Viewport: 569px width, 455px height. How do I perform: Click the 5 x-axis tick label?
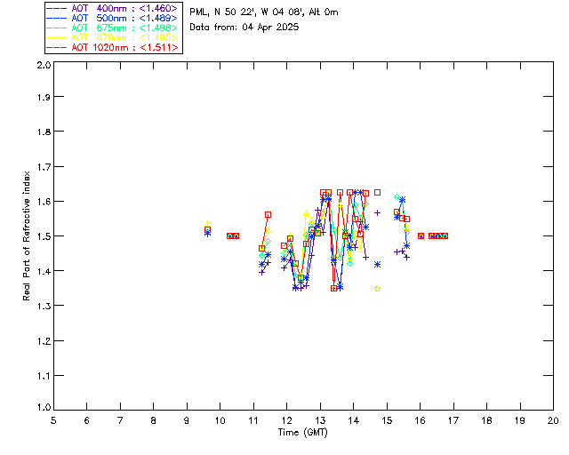pyautogui.click(x=53, y=420)
